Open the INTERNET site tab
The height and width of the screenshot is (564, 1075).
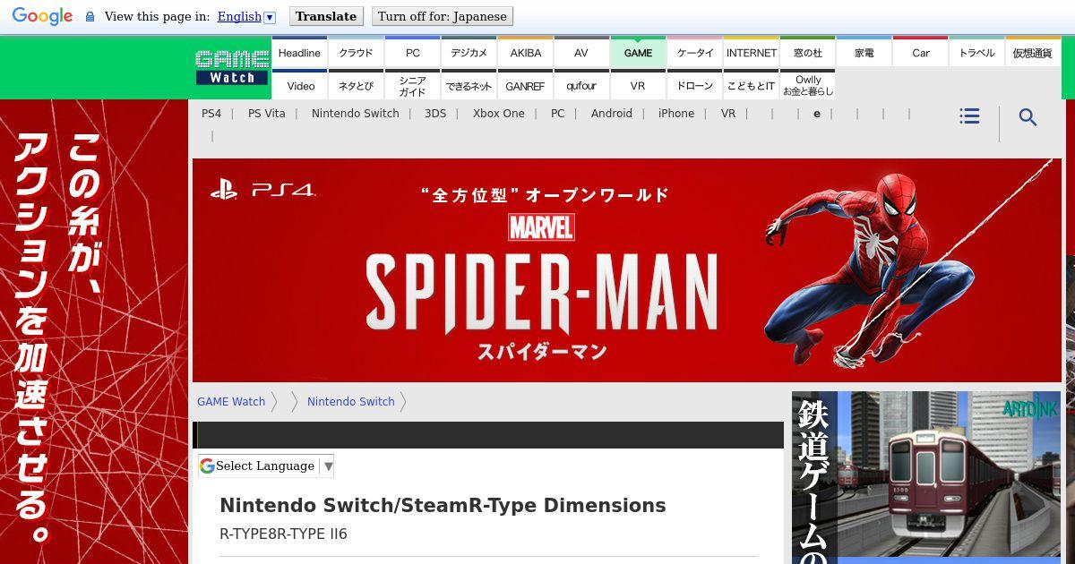click(x=752, y=52)
